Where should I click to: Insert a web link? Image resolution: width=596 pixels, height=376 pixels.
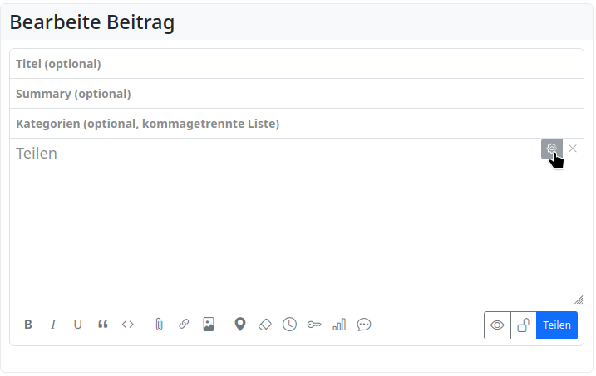tap(184, 325)
